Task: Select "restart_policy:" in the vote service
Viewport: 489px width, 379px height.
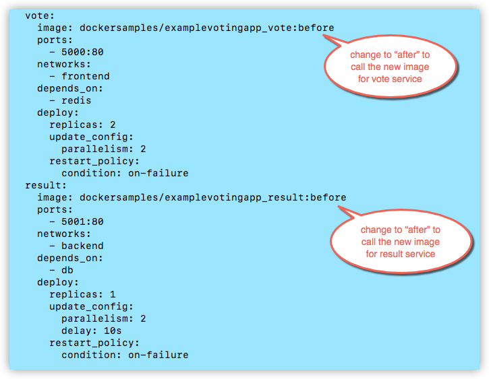Action: (94, 161)
